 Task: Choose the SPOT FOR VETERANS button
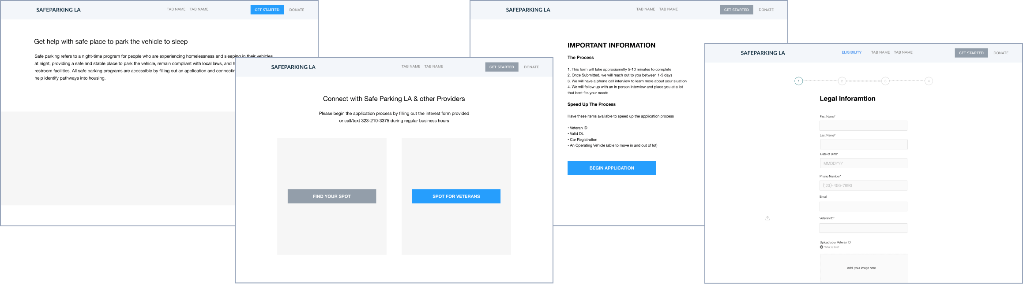(456, 196)
